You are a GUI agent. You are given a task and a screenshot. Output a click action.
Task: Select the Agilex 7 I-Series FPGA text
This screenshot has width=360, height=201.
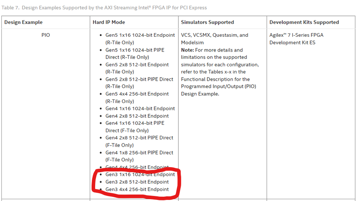[296, 35]
